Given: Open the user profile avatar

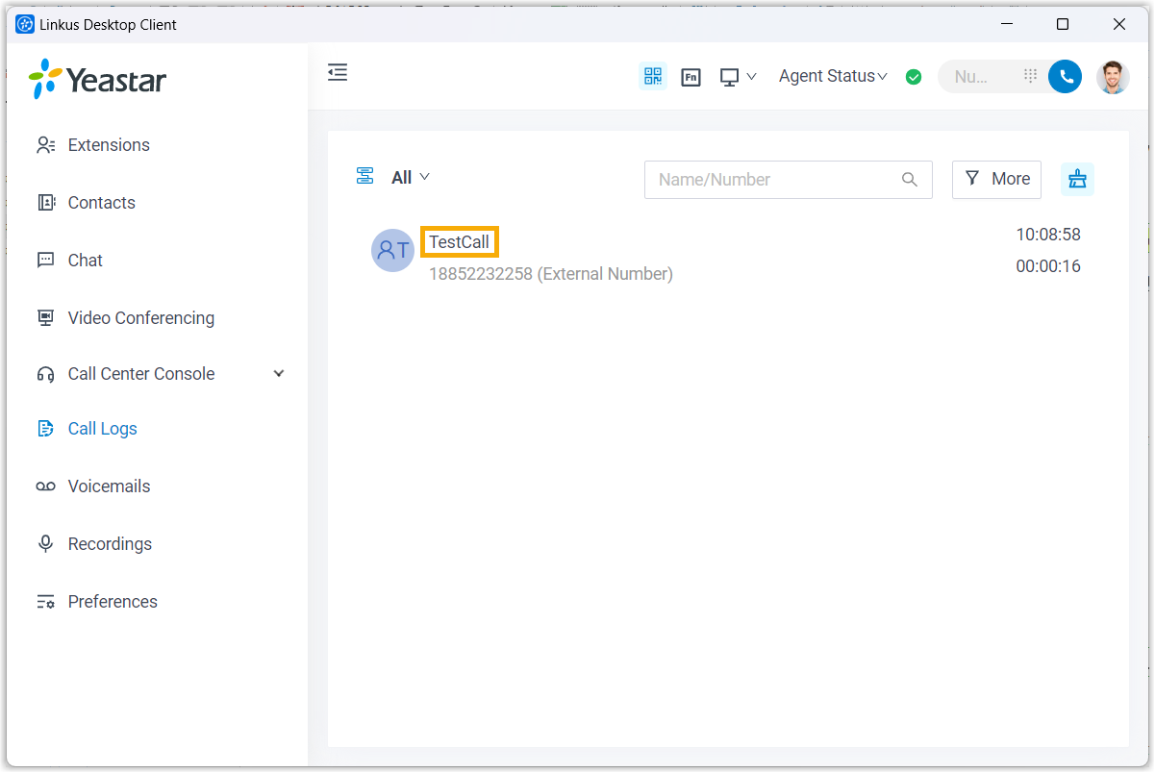Looking at the screenshot, I should (x=1113, y=77).
